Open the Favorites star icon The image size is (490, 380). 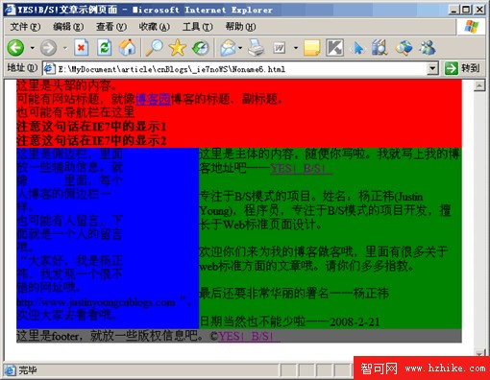(x=178, y=48)
